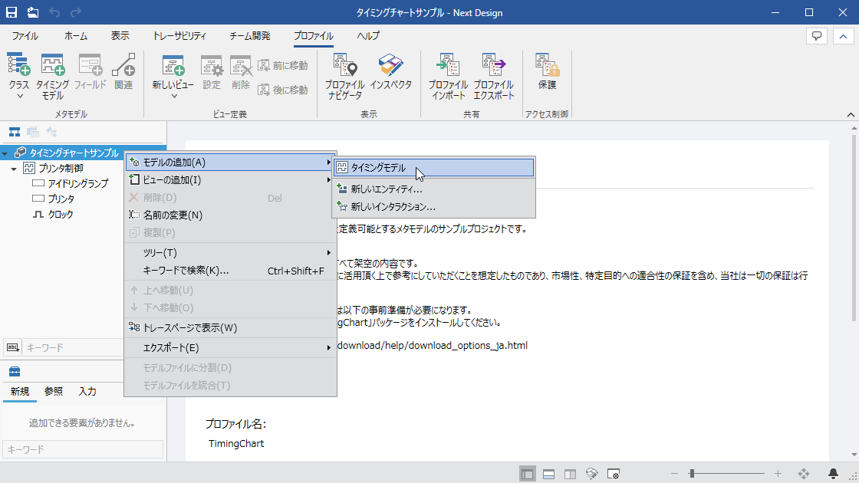Image resolution: width=859 pixels, height=483 pixels.
Task: Click the Save icon in title bar
Action: (x=11, y=12)
